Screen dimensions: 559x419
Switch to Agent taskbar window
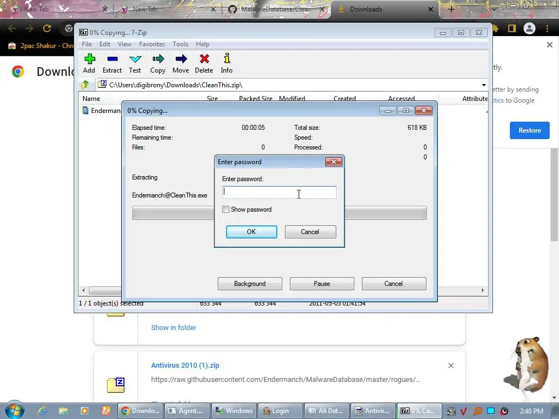click(187, 411)
